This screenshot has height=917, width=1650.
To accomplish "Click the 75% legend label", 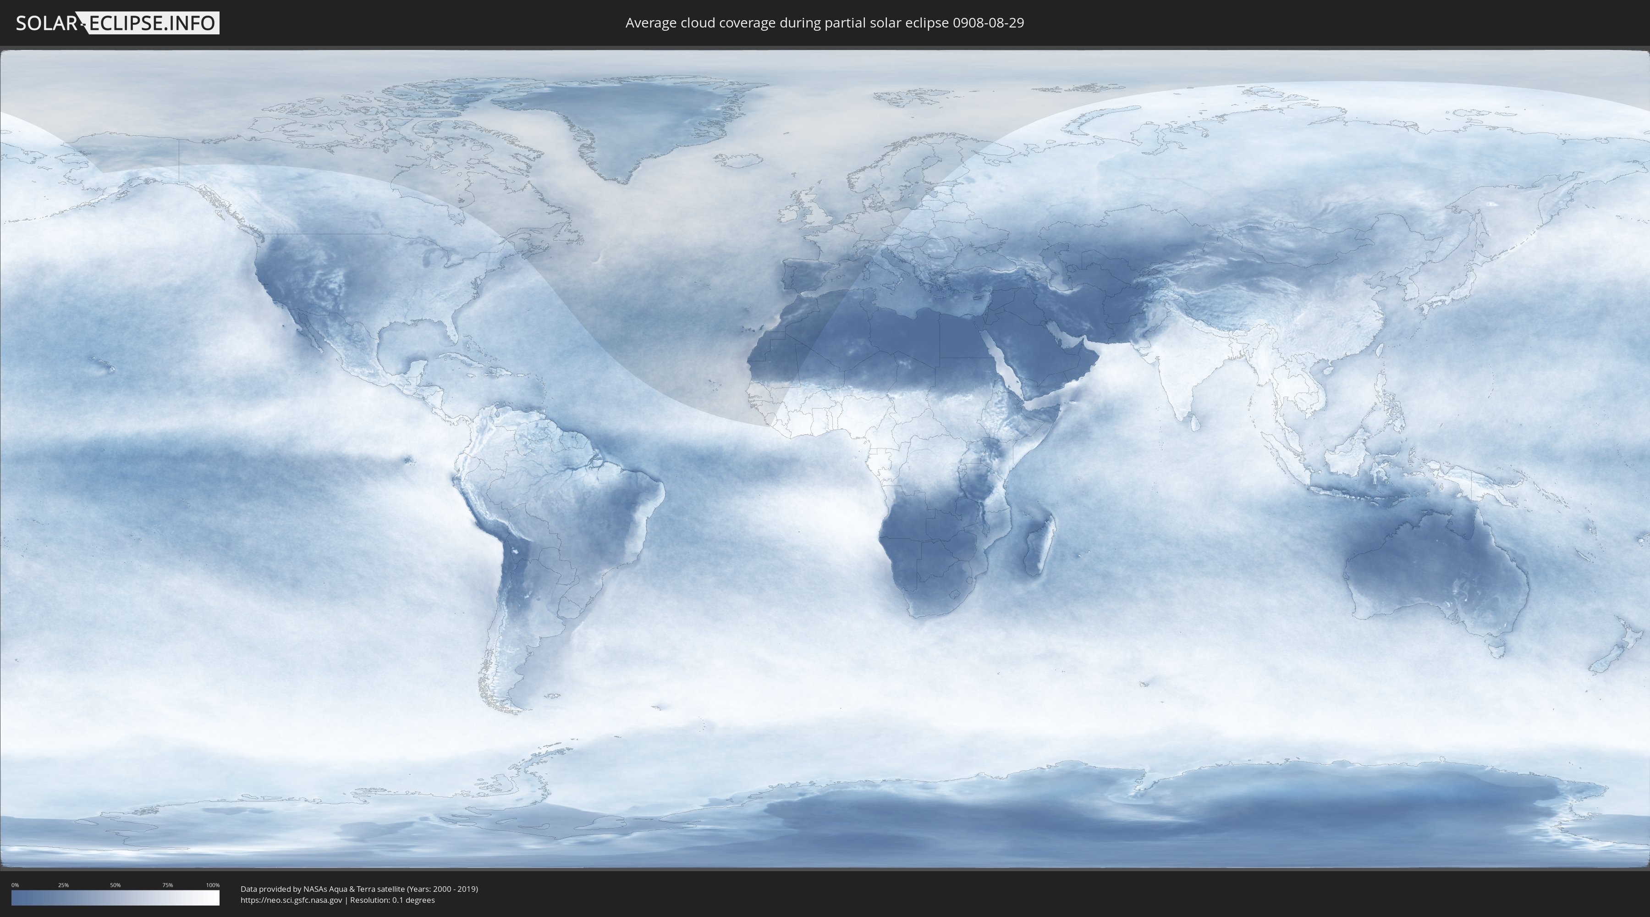I will (x=167, y=885).
